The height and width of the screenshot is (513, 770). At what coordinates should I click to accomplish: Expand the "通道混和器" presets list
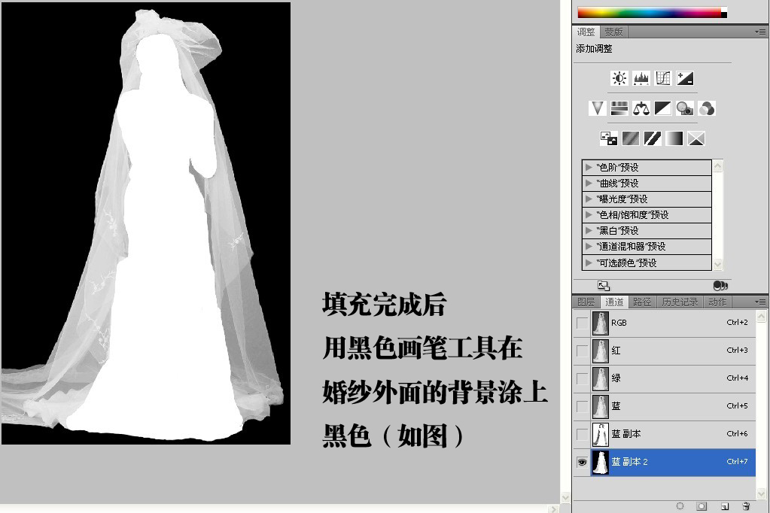[x=589, y=247]
